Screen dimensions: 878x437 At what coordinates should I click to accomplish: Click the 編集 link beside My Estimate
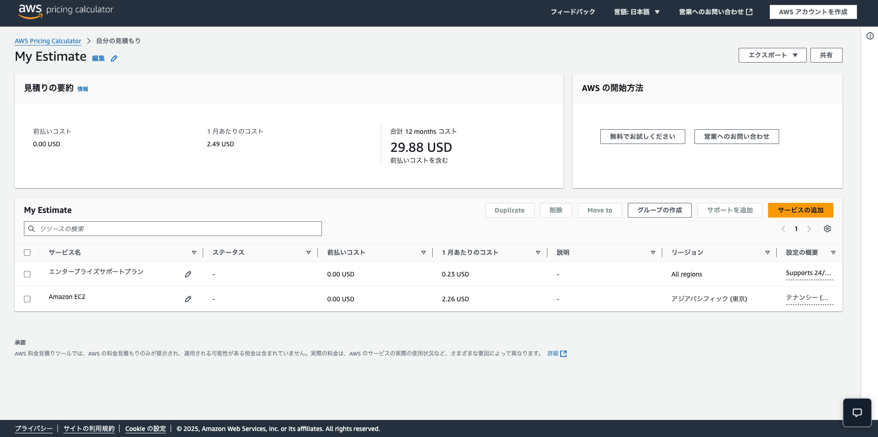point(98,58)
